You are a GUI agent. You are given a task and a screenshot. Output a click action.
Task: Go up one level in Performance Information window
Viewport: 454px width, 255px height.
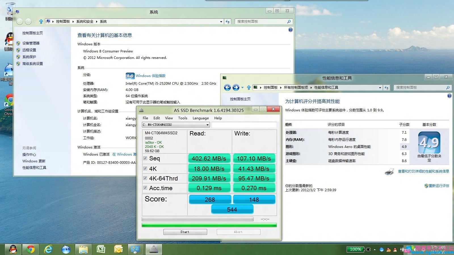(x=249, y=88)
